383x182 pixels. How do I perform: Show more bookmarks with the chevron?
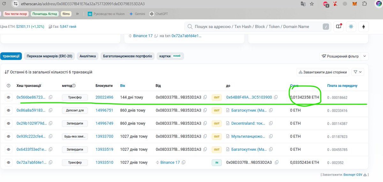point(77,14)
